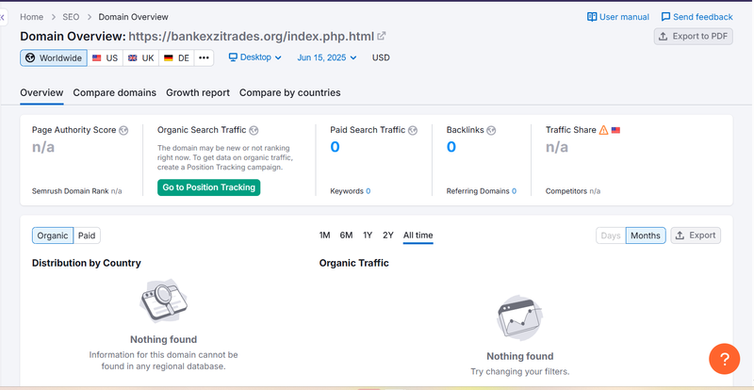This screenshot has width=754, height=390.
Task: Switch chart granularity to Months
Action: click(646, 236)
